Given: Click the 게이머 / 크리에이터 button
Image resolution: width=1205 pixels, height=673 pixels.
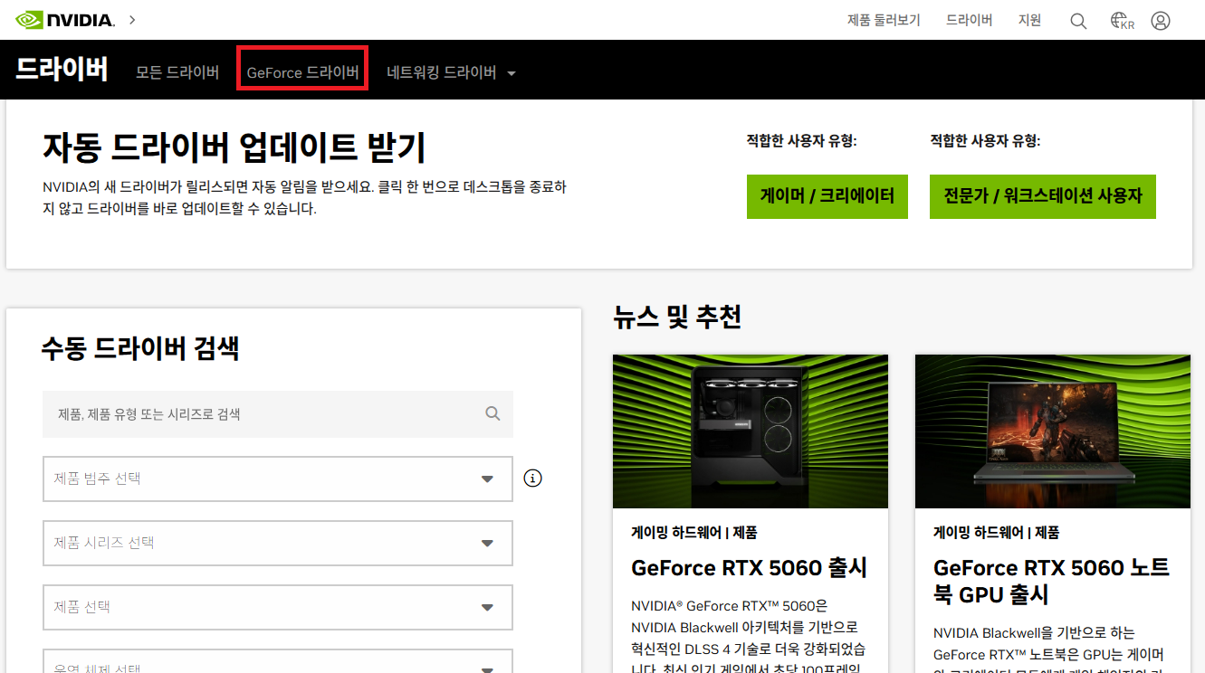Looking at the screenshot, I should [827, 196].
